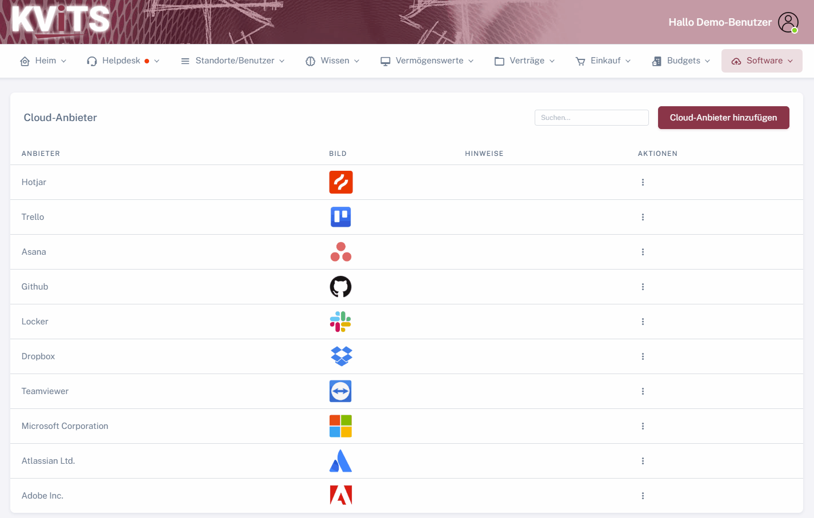Open actions menu for Atlassian Ltd.

click(x=643, y=461)
